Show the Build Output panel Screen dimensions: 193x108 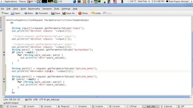11,103
